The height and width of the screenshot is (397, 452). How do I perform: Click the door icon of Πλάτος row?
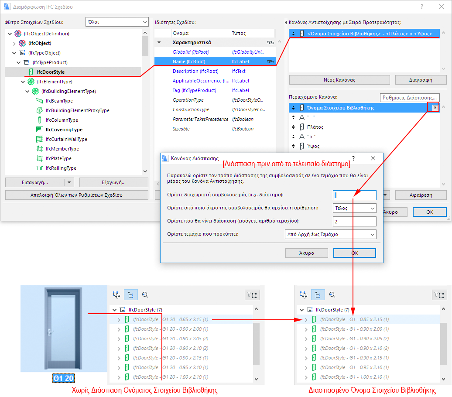302,127
